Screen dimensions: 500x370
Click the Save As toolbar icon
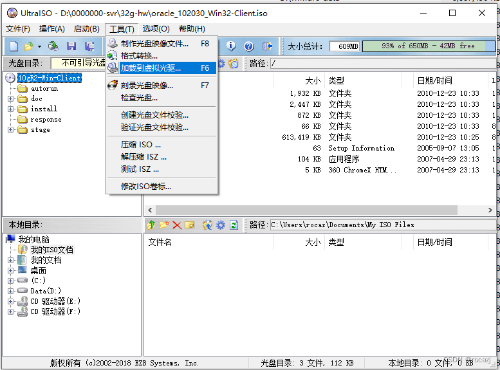pyautogui.click(x=89, y=46)
